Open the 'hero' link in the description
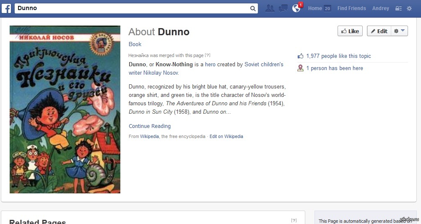The height and width of the screenshot is (224, 421). (x=210, y=65)
